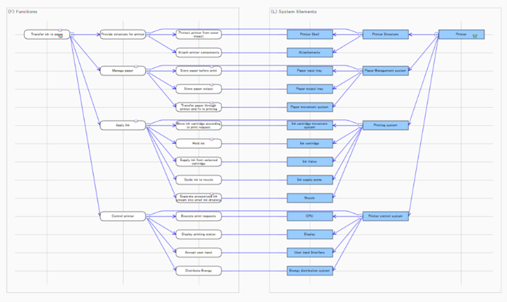Select the 'Provide structure for printer' function node
Image resolution: width=507 pixels, height=302 pixels.
coord(123,34)
